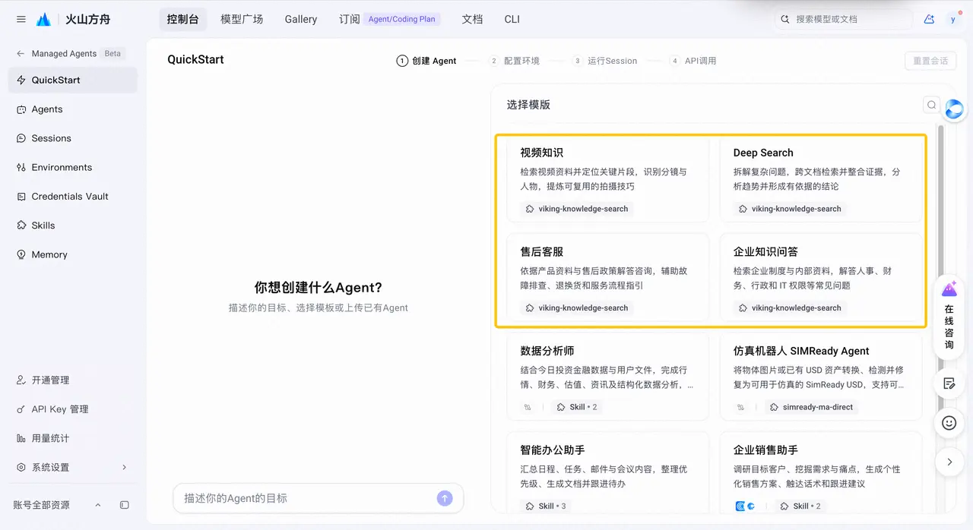Click the smiley face icon on right rail
This screenshot has height=530, width=973.
pyautogui.click(x=949, y=423)
